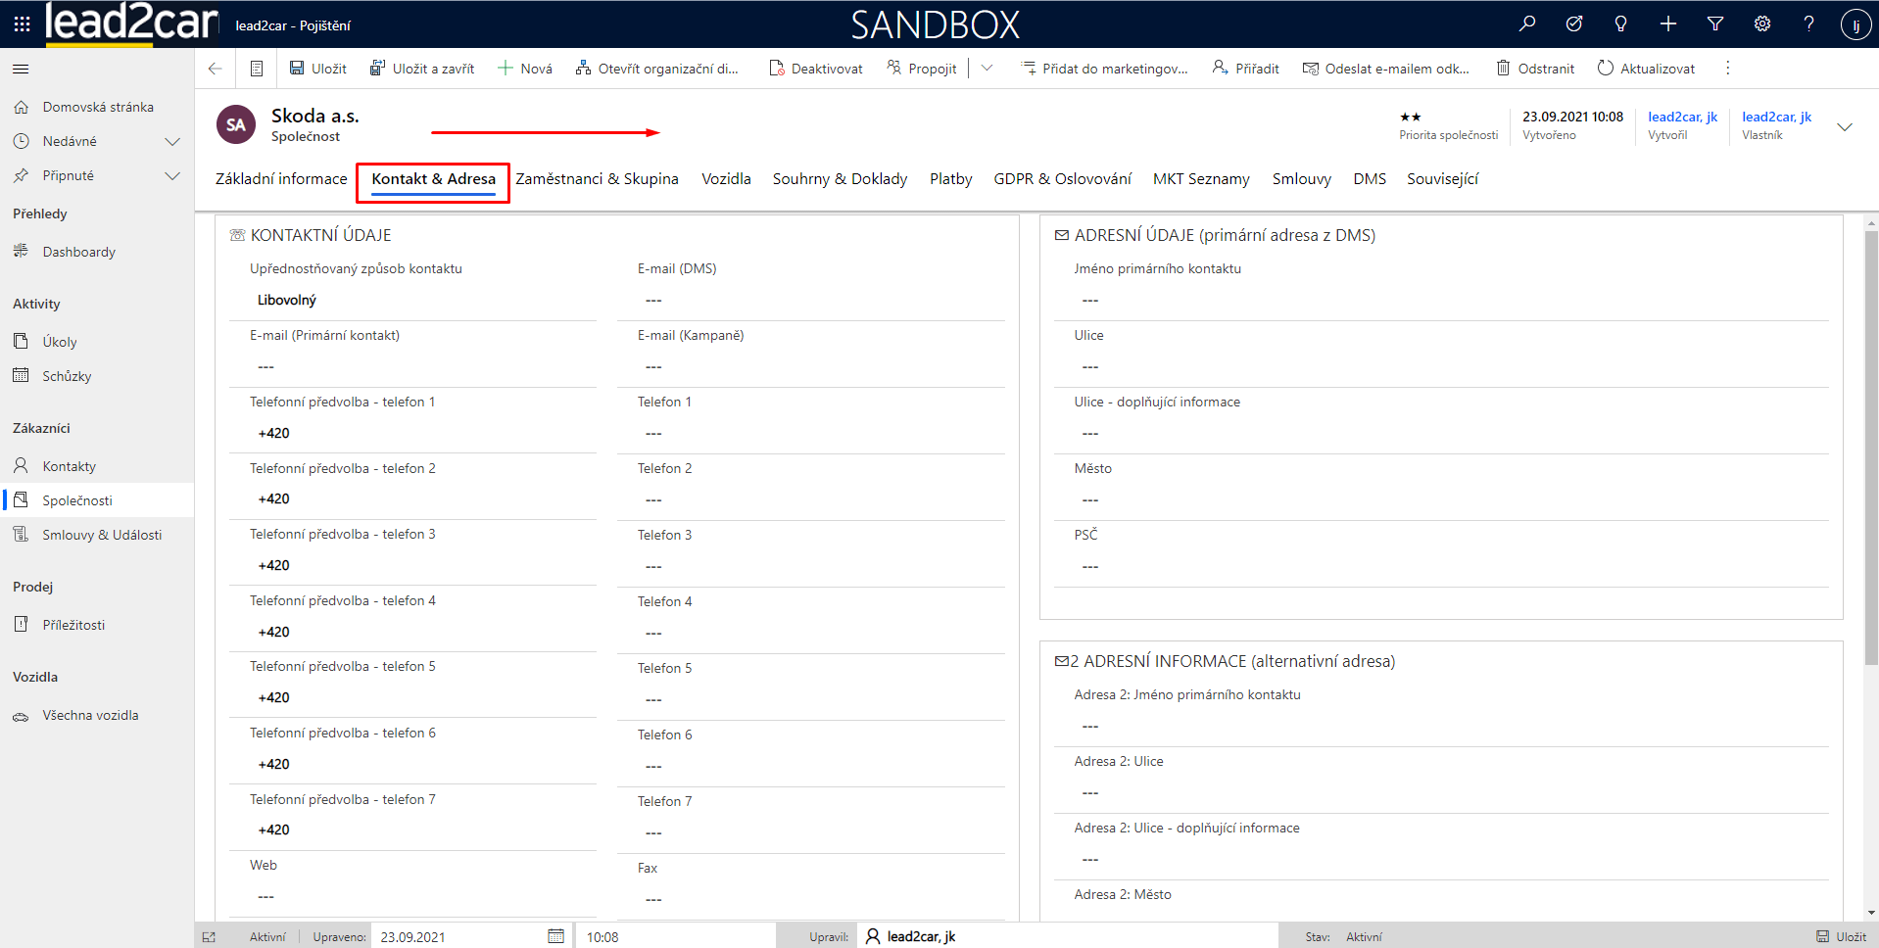Screen dimensions: 1879x948
Task: Toggle the hamburger navigation menu
Action: (21, 69)
